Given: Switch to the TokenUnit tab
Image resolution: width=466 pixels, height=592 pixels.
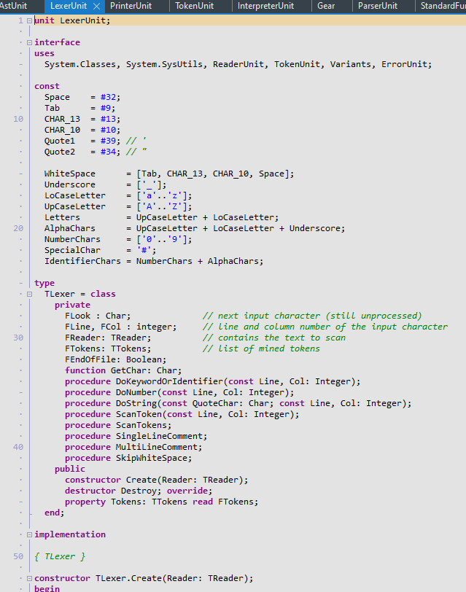Looking at the screenshot, I should tap(193, 6).
